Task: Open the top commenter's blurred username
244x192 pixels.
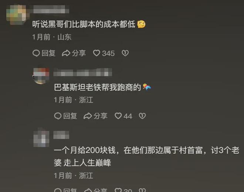Action: point(49,9)
